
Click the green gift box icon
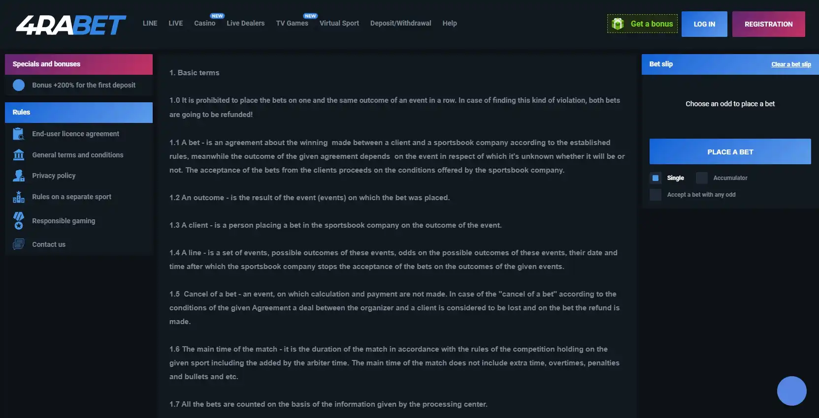pyautogui.click(x=618, y=24)
